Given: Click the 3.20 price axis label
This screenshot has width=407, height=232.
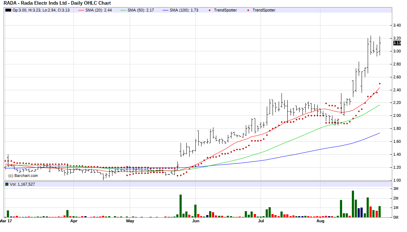Looking at the screenshot, I should tap(397, 38).
